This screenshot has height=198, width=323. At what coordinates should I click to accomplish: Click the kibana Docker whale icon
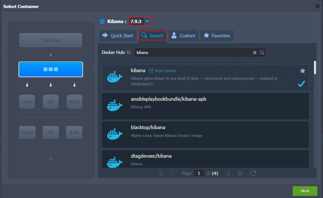click(115, 77)
